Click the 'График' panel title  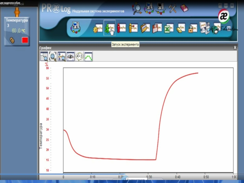pos(45,48)
